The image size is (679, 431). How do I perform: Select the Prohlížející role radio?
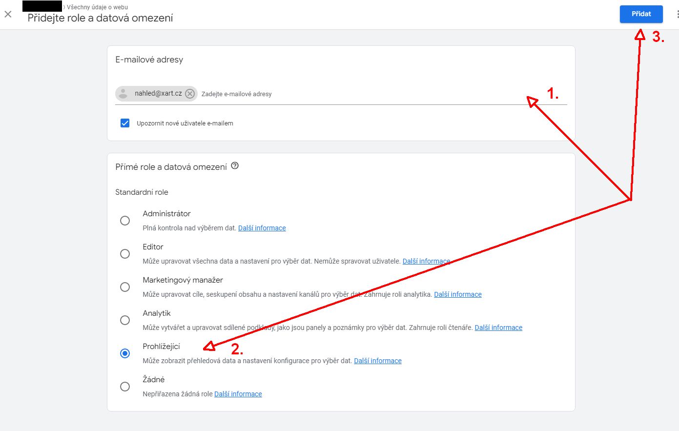point(125,353)
